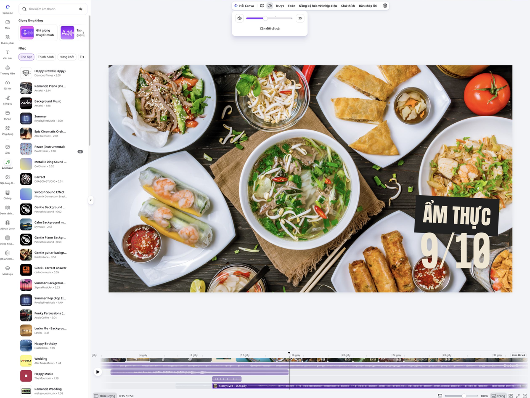
Task: Open the Danh sách sidebar app
Action: pos(8,210)
